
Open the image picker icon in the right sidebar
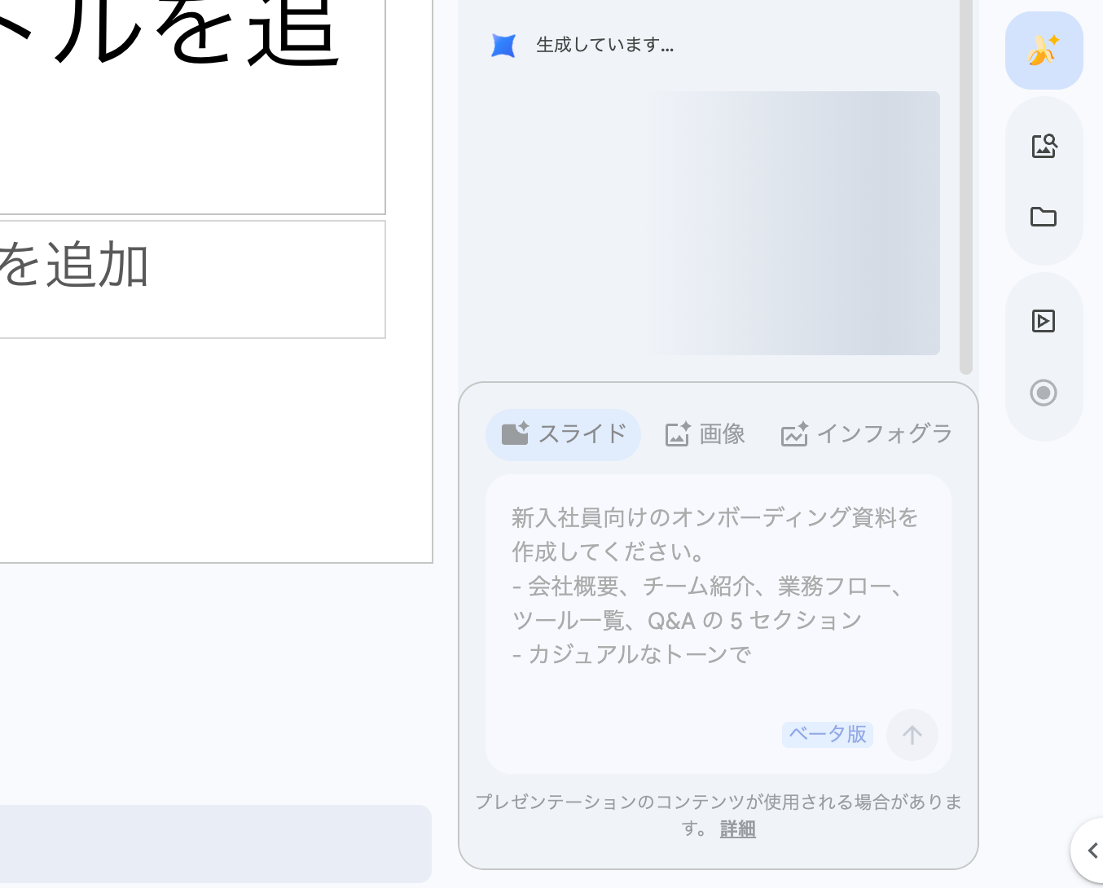(x=1044, y=147)
